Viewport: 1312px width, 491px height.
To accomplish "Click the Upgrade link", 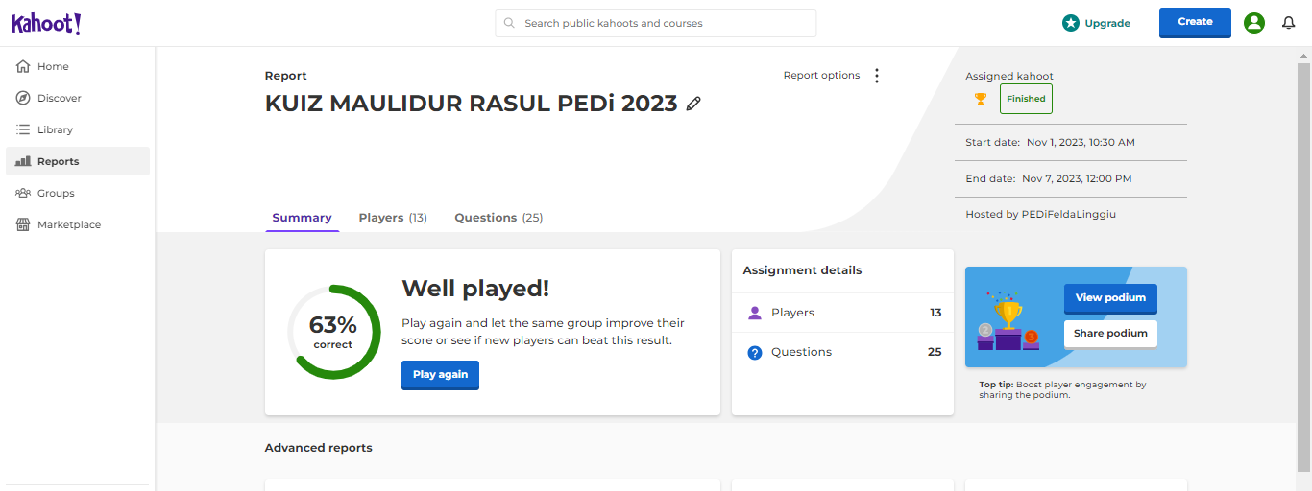I will [x=1096, y=23].
